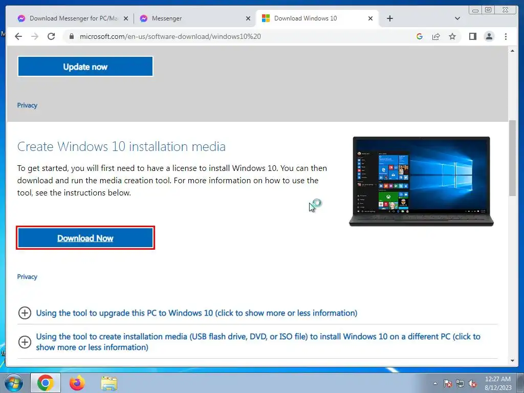Open the Chrome three-dot menu
The image size is (524, 393).
click(x=506, y=36)
